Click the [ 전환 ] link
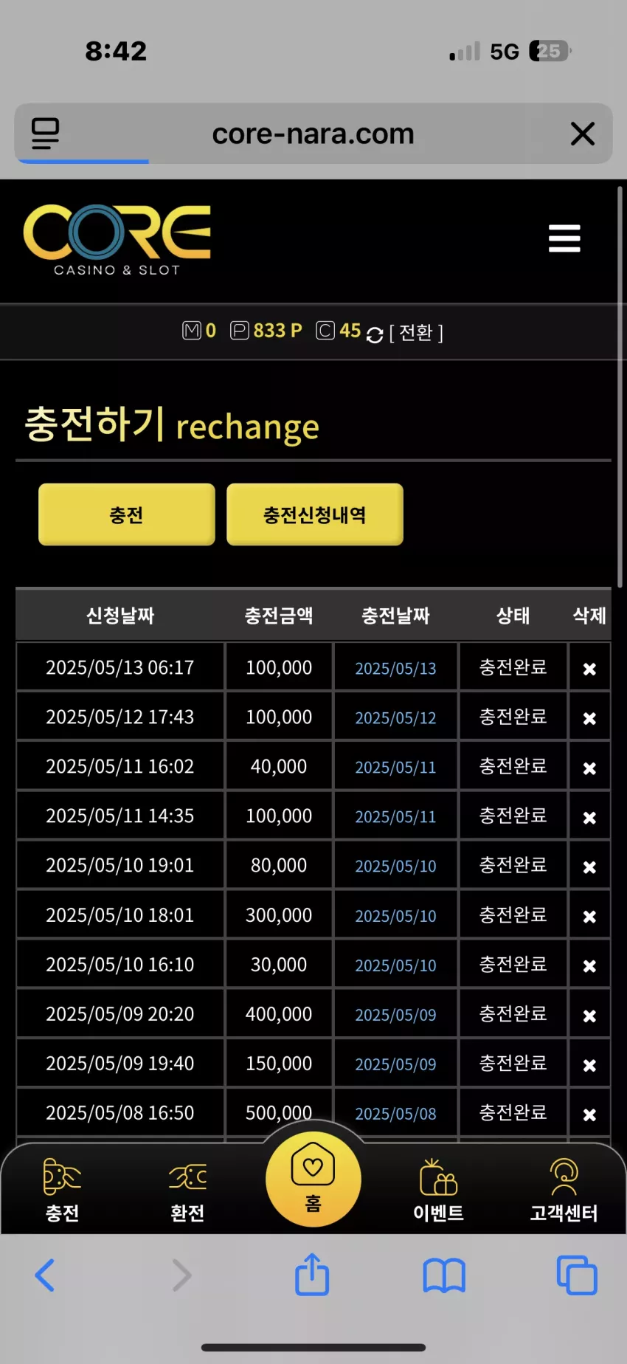Viewport: 627px width, 1364px height. (416, 333)
